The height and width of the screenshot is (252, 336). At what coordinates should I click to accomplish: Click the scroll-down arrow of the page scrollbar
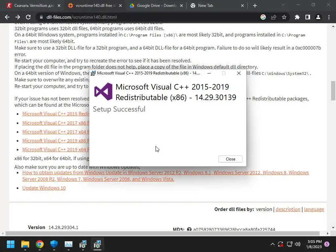pos(333,228)
